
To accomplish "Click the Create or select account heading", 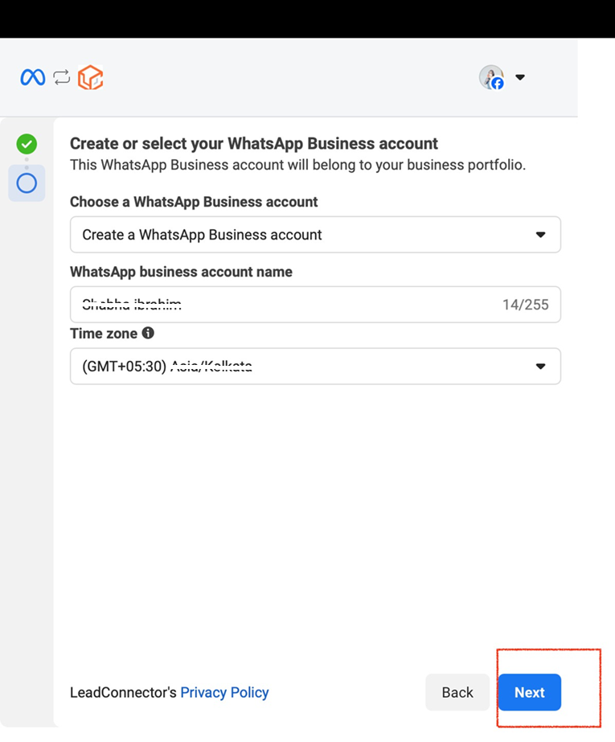I will pyautogui.click(x=254, y=144).
